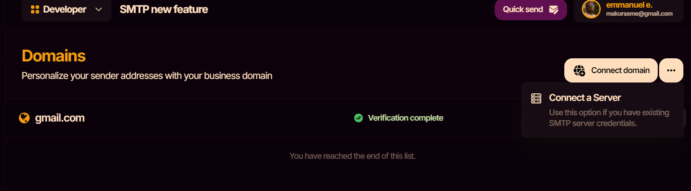Click the Verification complete status label

click(x=405, y=118)
